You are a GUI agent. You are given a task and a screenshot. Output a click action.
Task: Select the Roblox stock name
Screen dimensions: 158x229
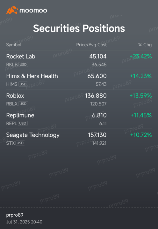click(15, 96)
